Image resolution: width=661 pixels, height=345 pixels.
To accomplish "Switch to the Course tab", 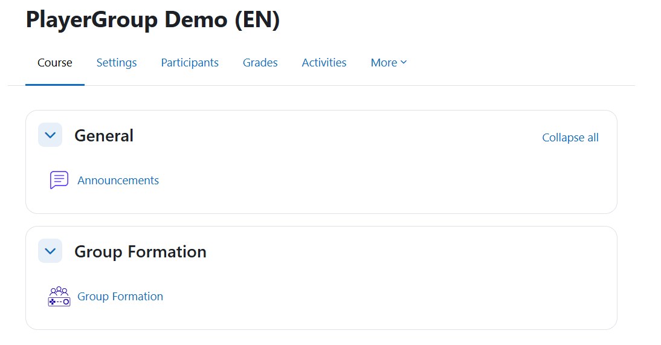I will point(55,62).
